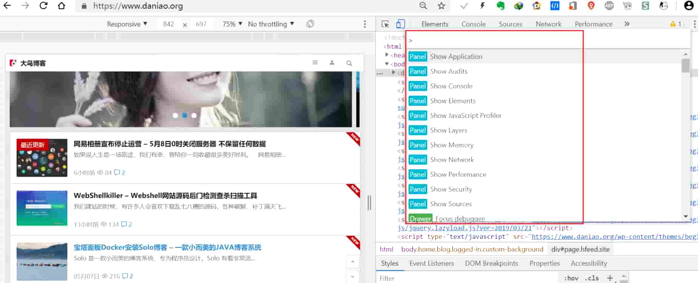
Task: Show more DevTools tabs chevron
Action: coord(627,24)
